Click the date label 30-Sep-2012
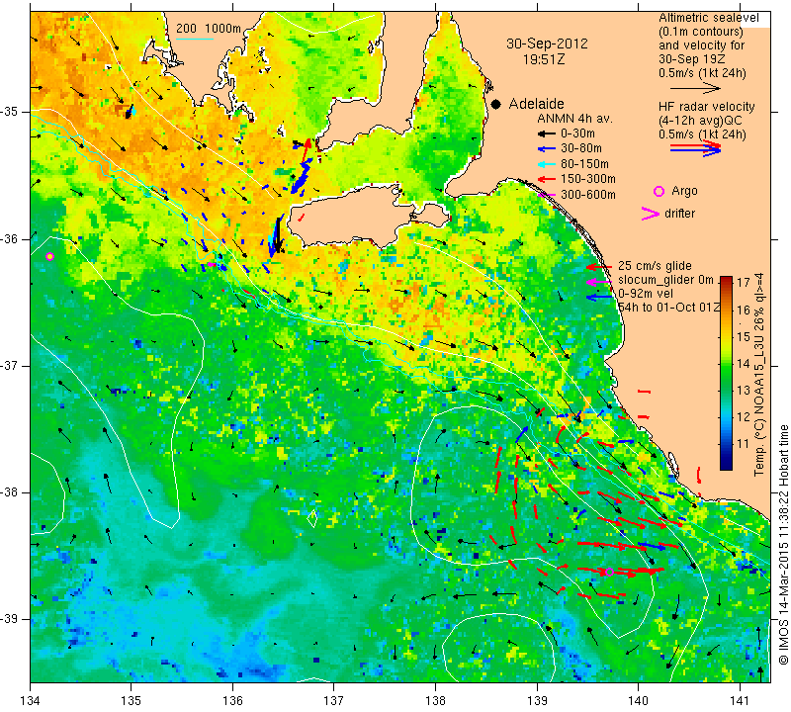Viewport: 791px width, 712px height. coord(547,44)
